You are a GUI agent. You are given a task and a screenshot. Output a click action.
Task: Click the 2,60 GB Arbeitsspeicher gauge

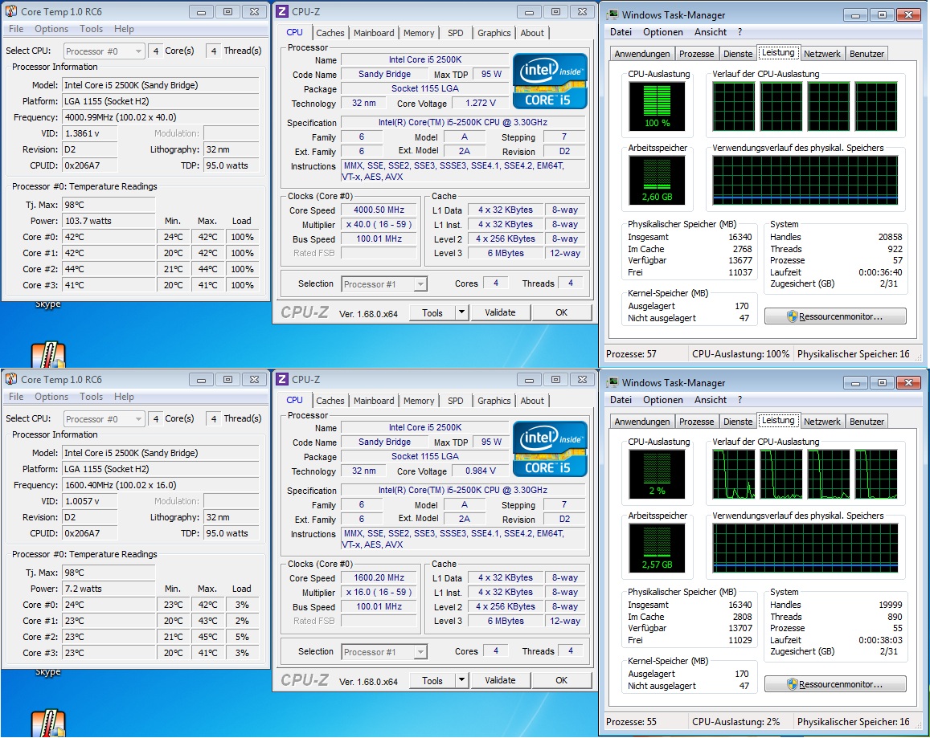[x=658, y=181]
